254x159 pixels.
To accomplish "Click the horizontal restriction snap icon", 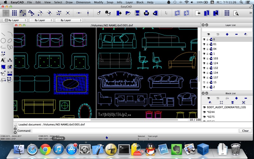I will coord(79,13).
